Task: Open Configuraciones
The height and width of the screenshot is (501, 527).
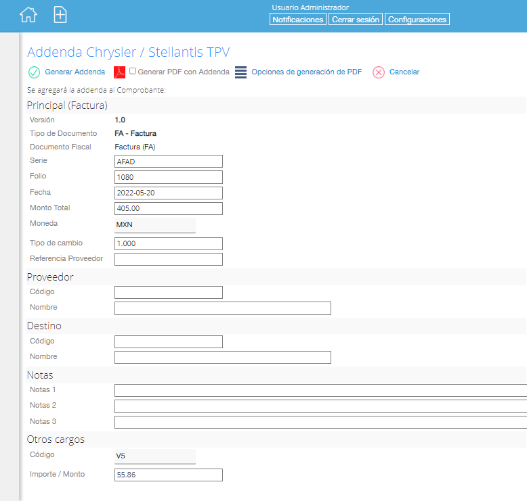Action: coord(417,20)
